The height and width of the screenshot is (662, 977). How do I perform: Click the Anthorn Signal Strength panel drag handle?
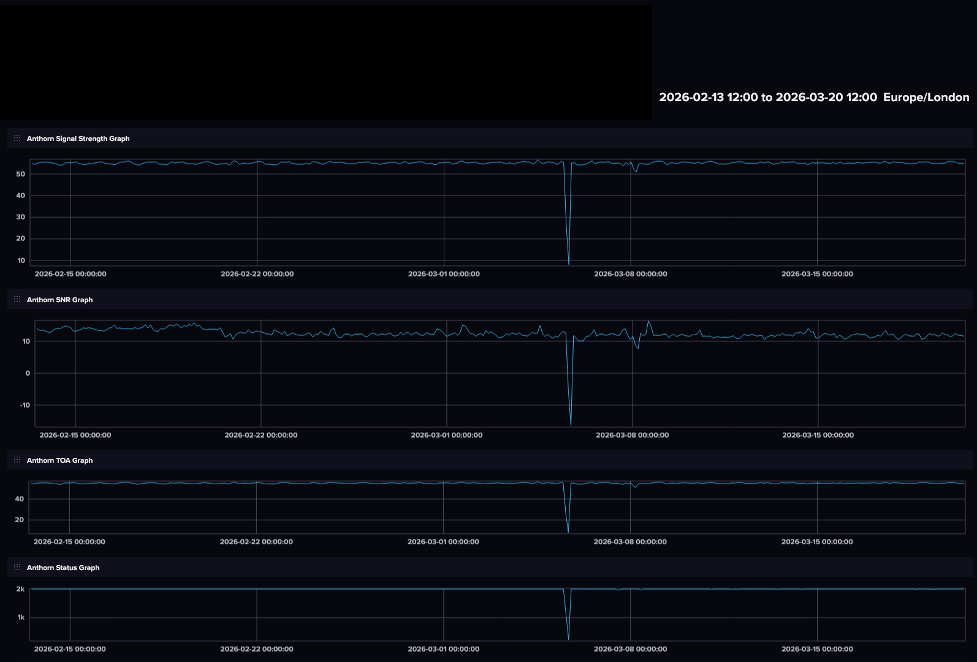[17, 138]
